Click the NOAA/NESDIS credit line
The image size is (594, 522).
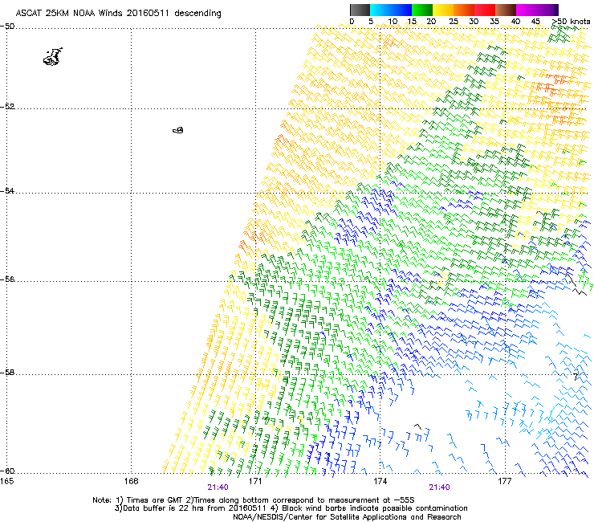coord(347,517)
